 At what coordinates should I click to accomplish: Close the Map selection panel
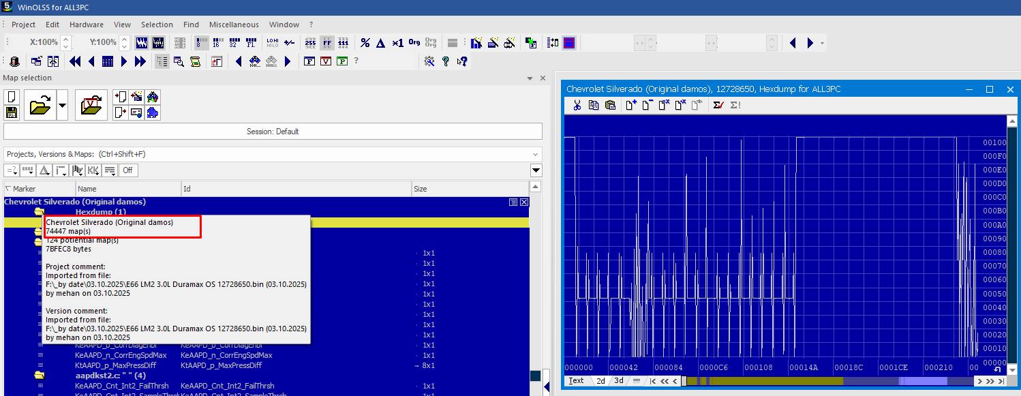click(x=543, y=78)
